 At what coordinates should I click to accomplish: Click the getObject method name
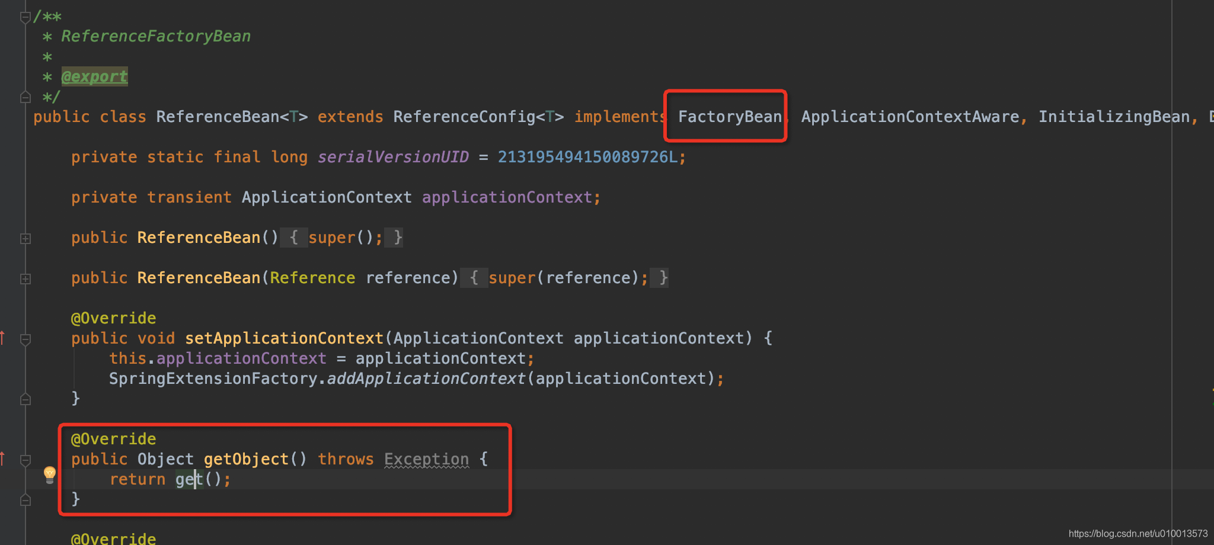click(x=246, y=459)
